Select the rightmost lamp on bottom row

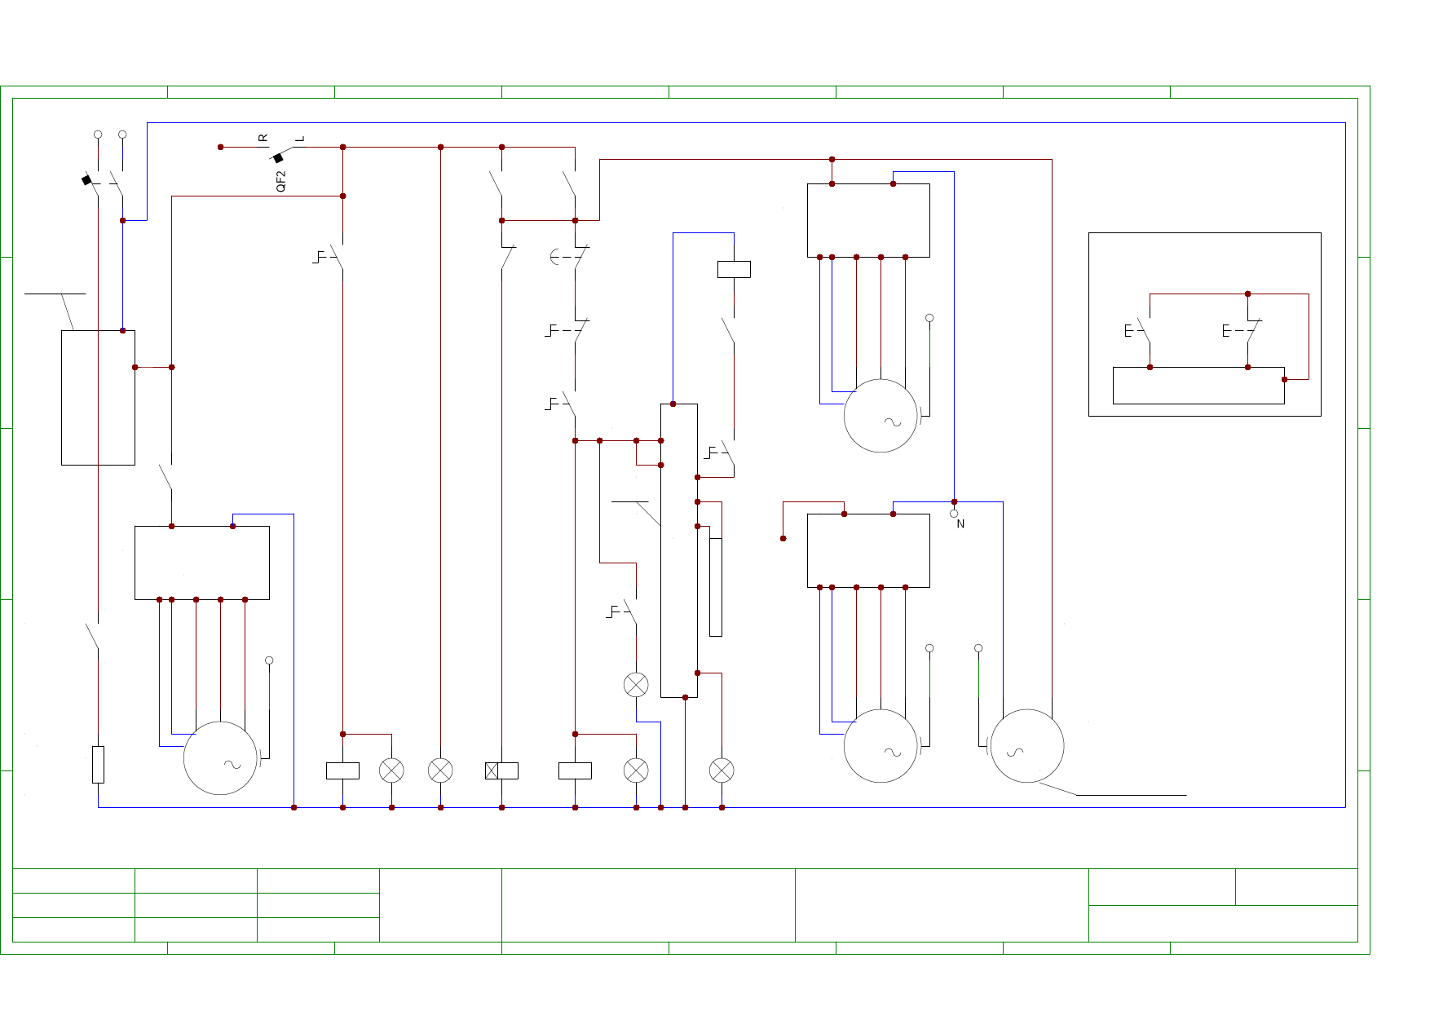[722, 770]
